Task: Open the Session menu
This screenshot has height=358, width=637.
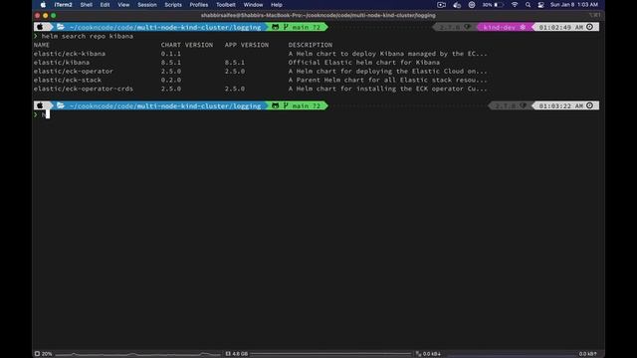Action: (147, 5)
